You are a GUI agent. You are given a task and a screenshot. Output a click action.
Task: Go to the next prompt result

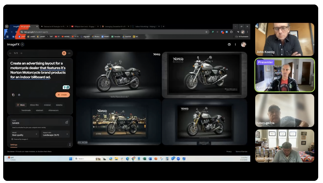click(x=21, y=53)
